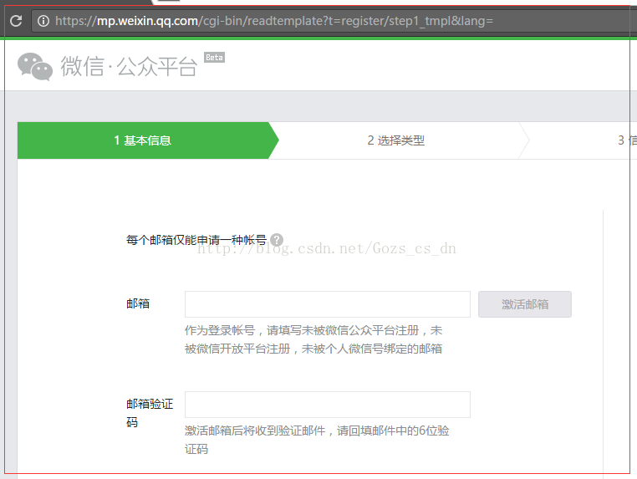Click hint text 作为登录帐号，请填写未被微信公众平台注册
The width and height of the screenshot is (637, 479).
coord(302,330)
